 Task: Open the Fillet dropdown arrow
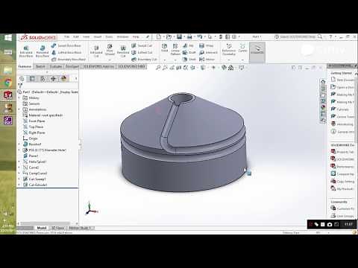coord(164,60)
